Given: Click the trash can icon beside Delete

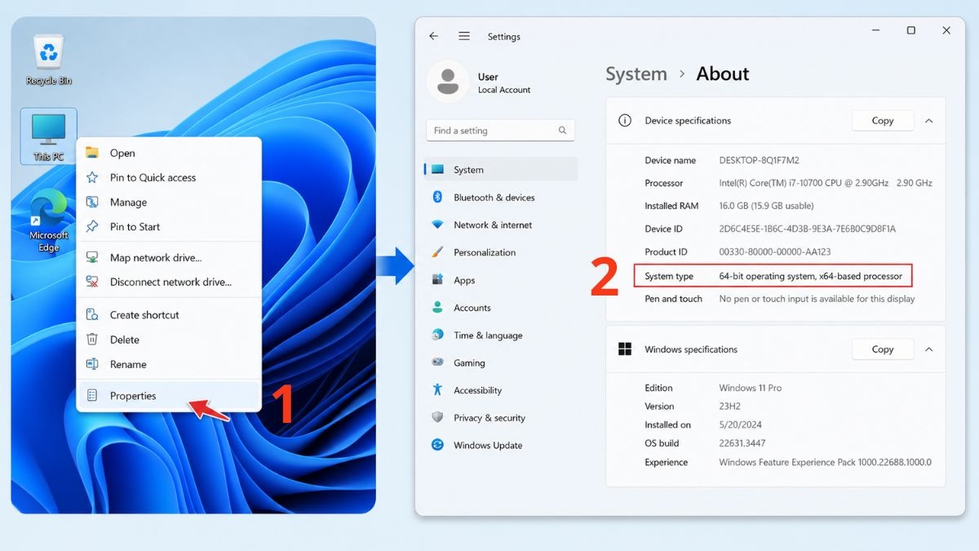Looking at the screenshot, I should 92,339.
